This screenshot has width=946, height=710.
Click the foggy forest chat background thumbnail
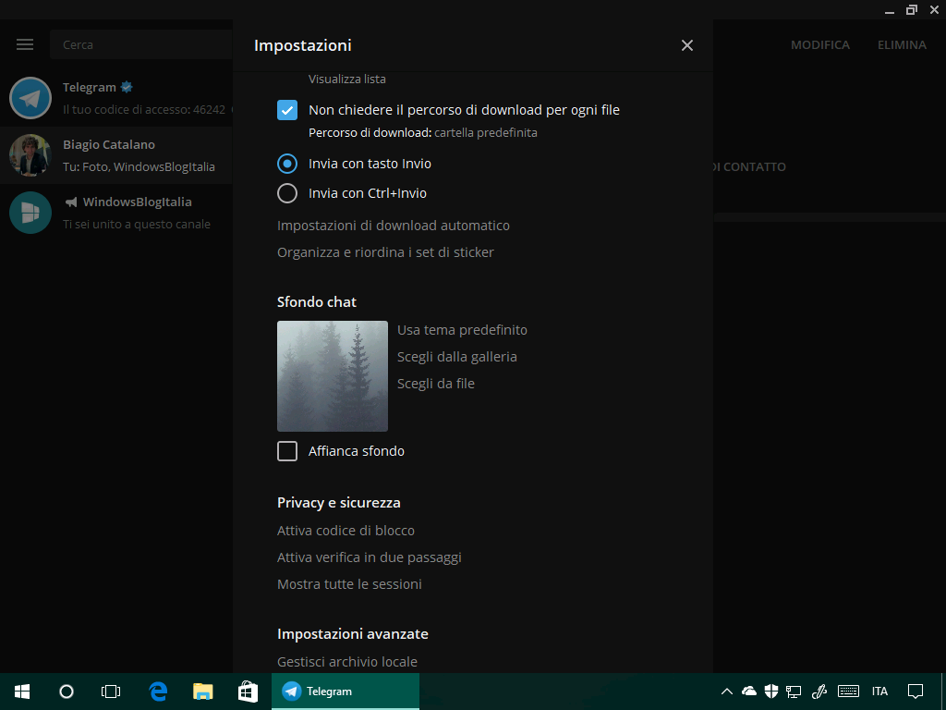(333, 376)
